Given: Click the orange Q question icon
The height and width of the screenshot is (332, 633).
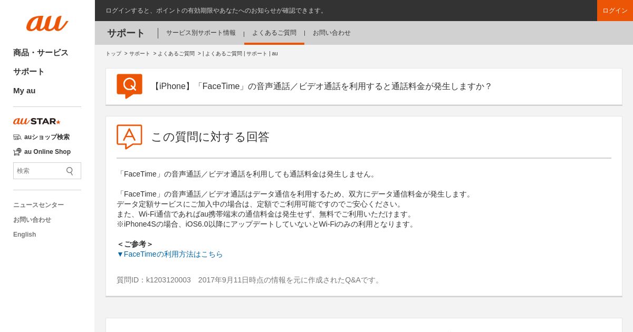Looking at the screenshot, I should click(x=129, y=86).
